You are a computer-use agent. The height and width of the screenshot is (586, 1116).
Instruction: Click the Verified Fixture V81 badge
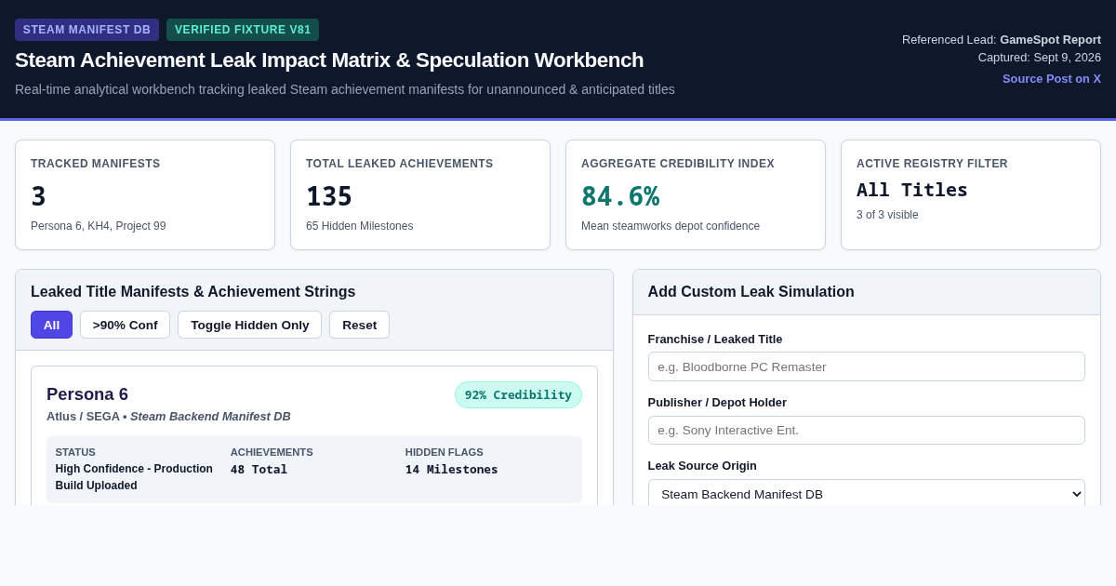tap(243, 30)
